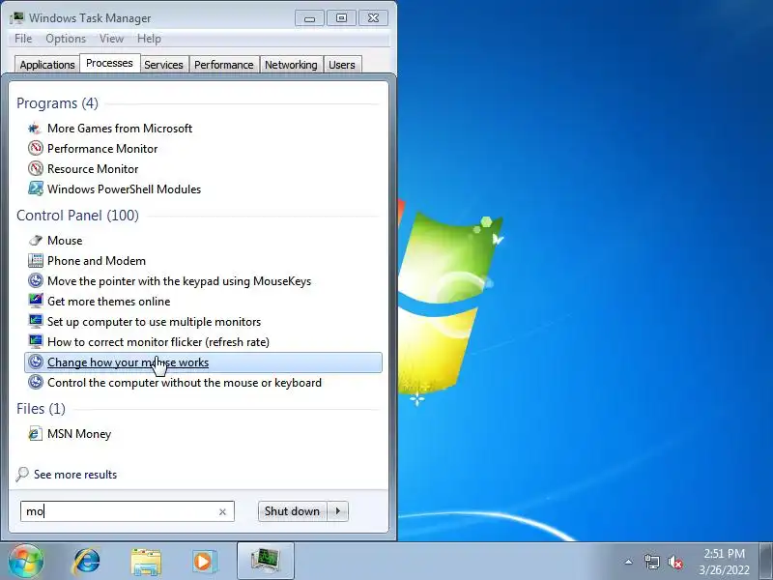The height and width of the screenshot is (580, 773).
Task: Click the Programs (4) heading
Action: [57, 103]
